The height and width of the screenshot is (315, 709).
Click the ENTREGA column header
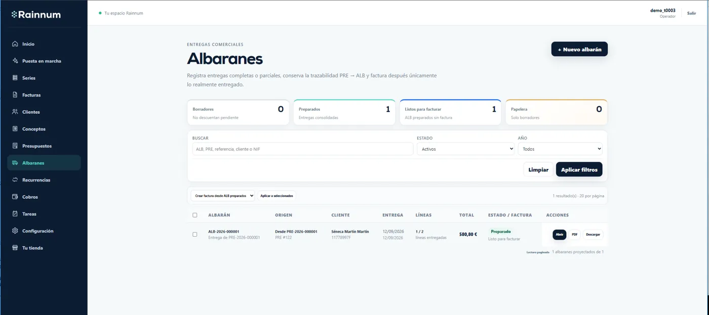(x=392, y=215)
